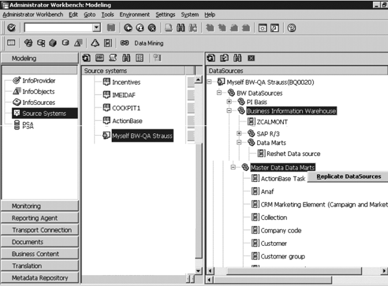Open the Environment menu
This screenshot has height=286, width=388.
tap(135, 14)
